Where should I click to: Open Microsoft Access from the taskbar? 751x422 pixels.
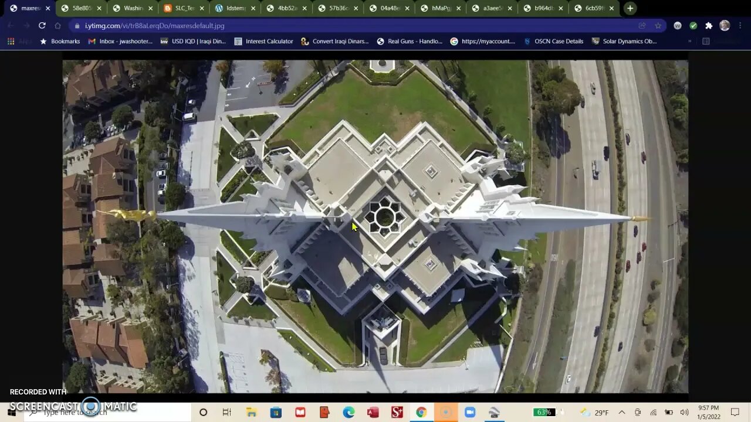pos(373,413)
